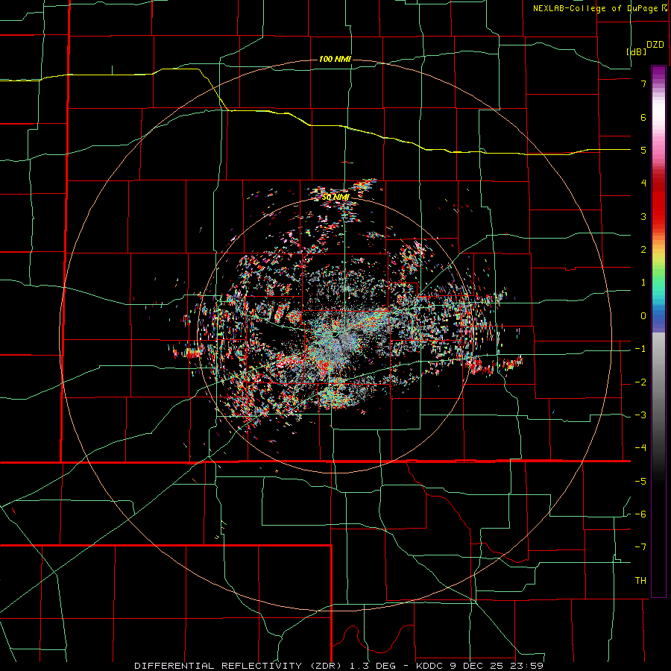The width and height of the screenshot is (671, 671).
Task: Click the 6 dB value on the color scale
Action: click(x=643, y=117)
